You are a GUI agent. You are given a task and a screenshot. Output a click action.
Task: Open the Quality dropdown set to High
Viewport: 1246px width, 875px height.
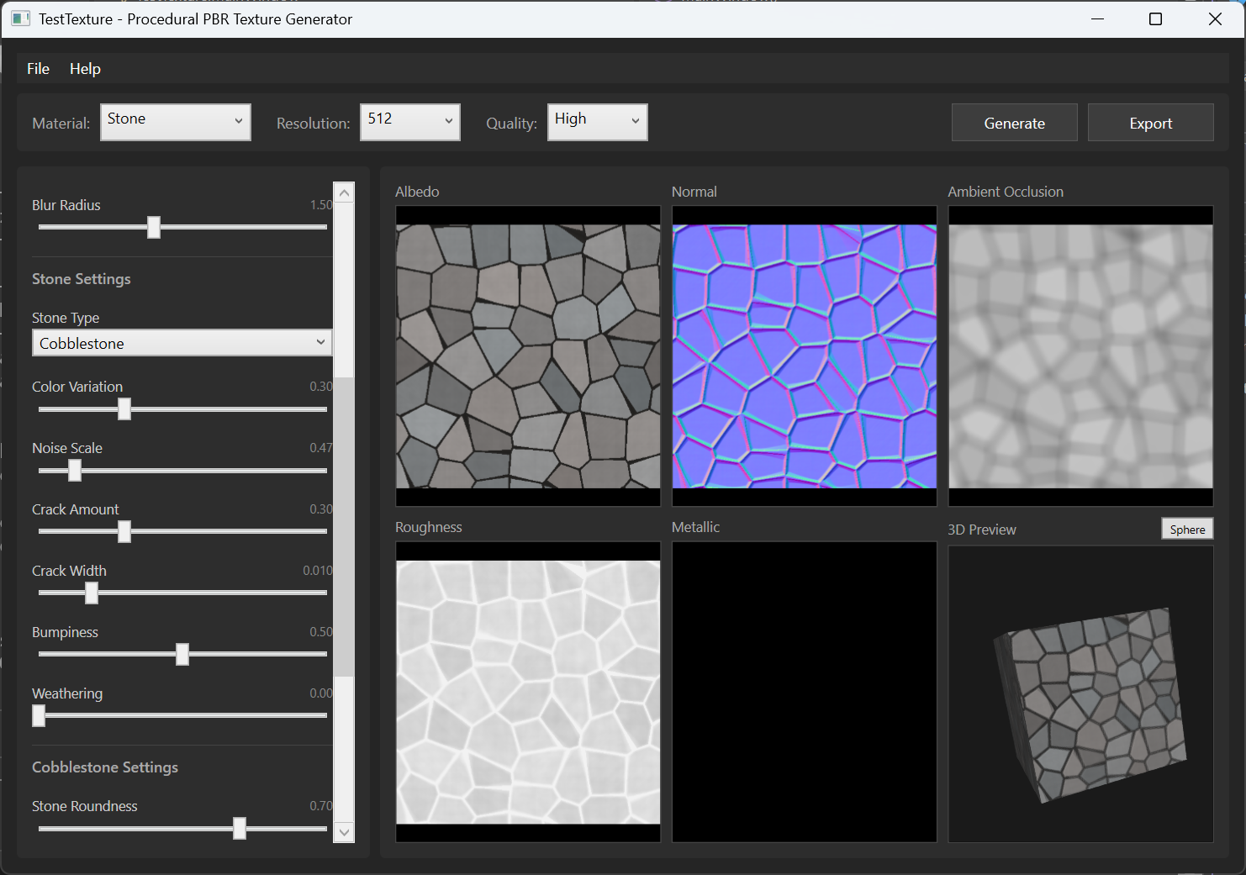(597, 122)
